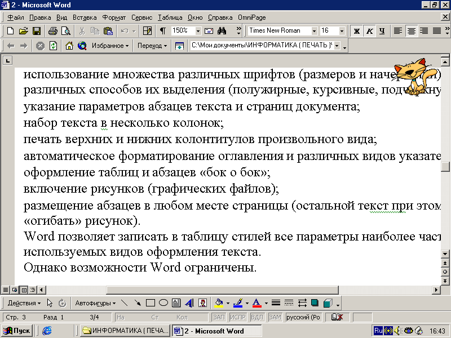Paste from the clipboard icon
451x338 pixels.
coord(108,31)
